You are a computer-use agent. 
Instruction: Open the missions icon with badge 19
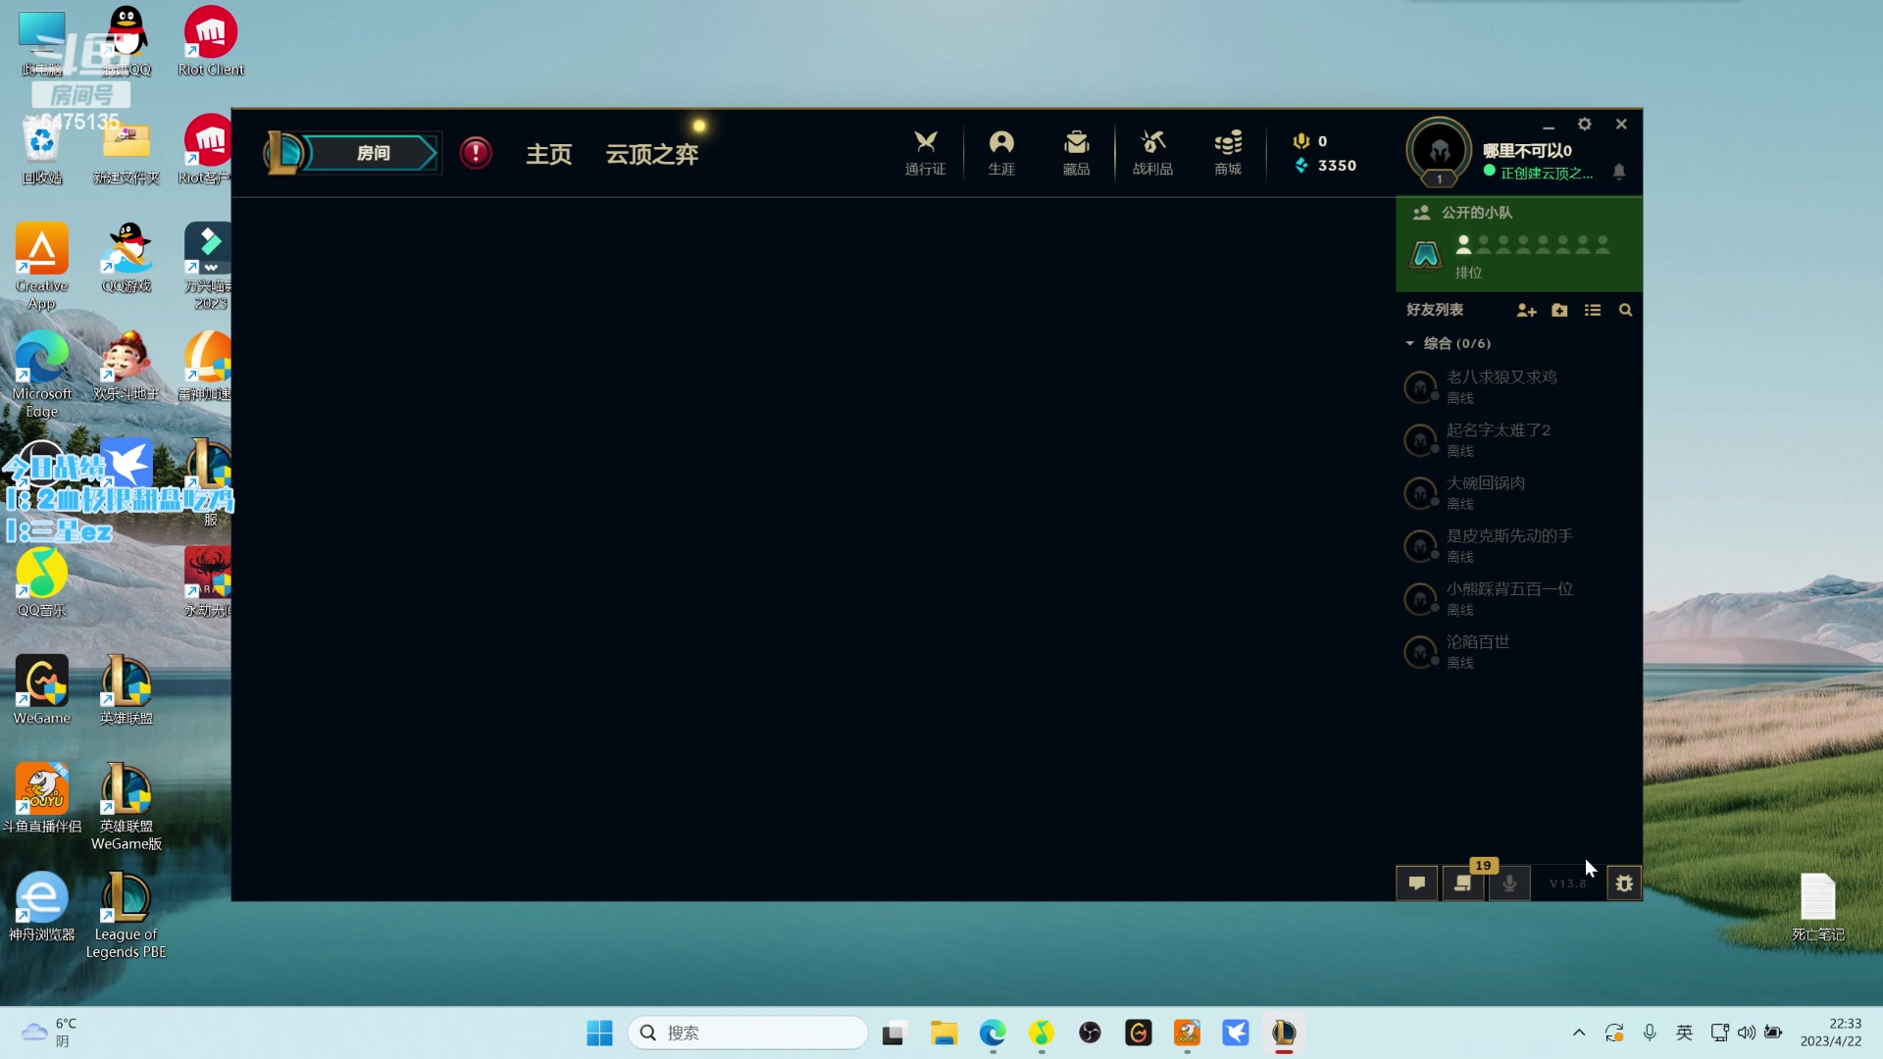pos(1463,882)
